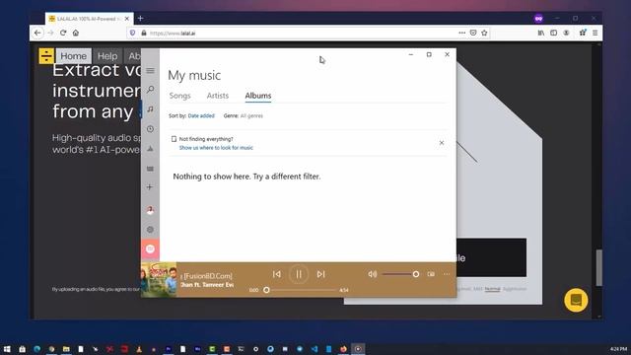631x355 pixels.
Task: Click the yellow LALAL.AI logo
Action: pyautogui.click(x=46, y=56)
